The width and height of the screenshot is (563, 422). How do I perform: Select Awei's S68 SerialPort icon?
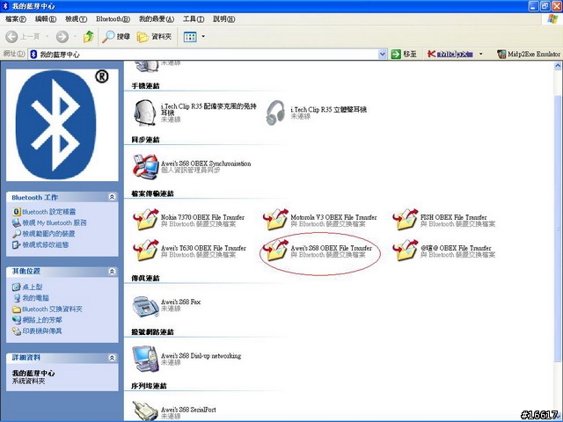(x=144, y=411)
